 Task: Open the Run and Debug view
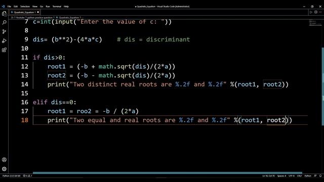pos(4,40)
